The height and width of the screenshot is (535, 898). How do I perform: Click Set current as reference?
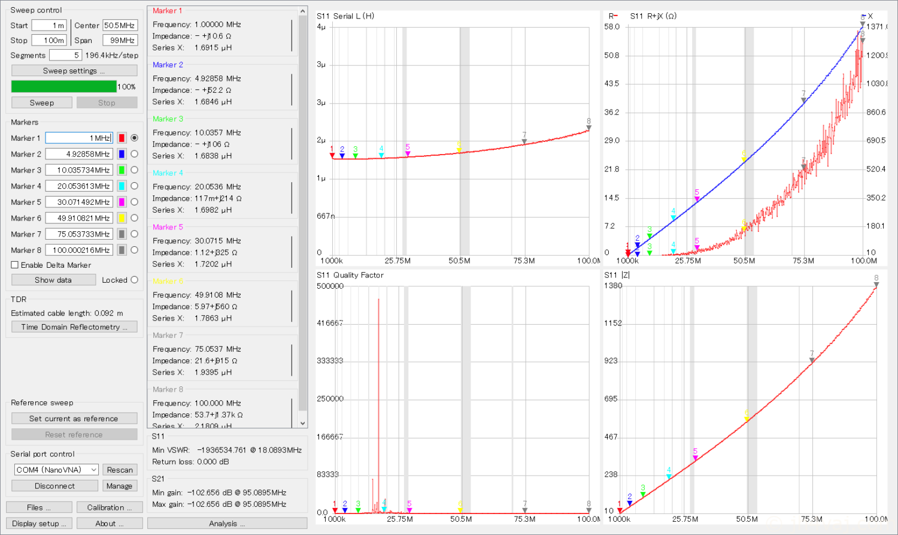click(x=74, y=419)
